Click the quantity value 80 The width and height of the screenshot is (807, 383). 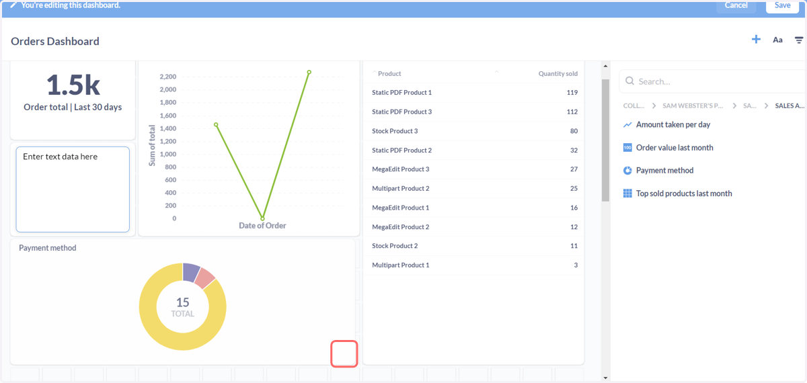pos(574,131)
